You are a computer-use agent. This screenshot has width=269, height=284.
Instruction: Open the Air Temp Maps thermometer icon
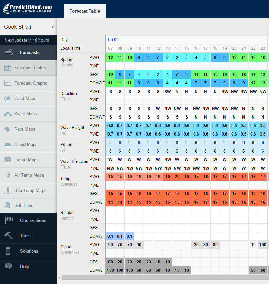8,175
